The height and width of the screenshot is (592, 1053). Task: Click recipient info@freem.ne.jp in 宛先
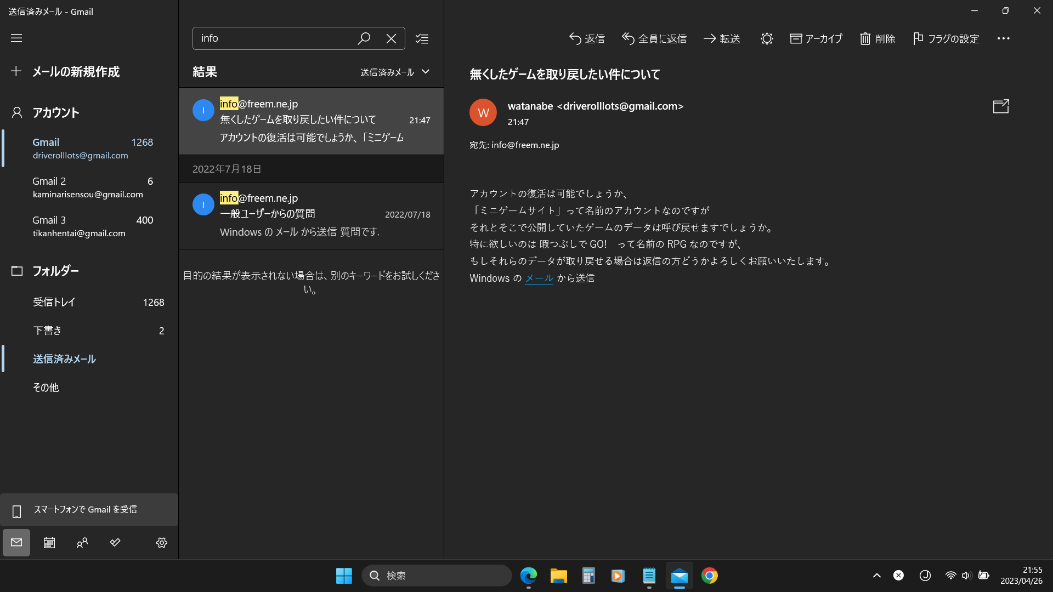click(525, 145)
